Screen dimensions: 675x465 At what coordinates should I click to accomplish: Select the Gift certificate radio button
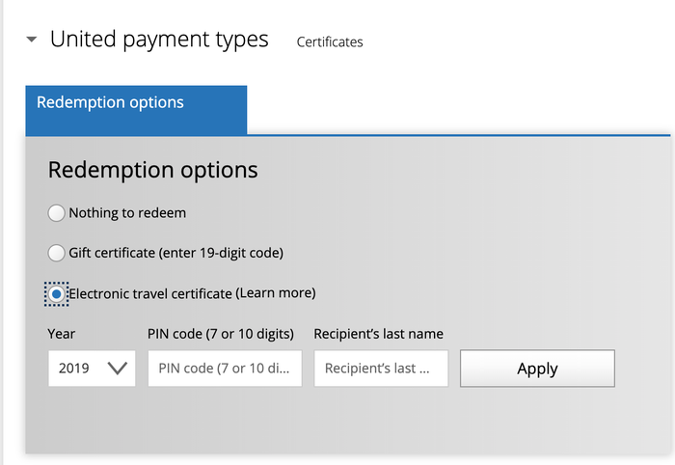pyautogui.click(x=56, y=253)
